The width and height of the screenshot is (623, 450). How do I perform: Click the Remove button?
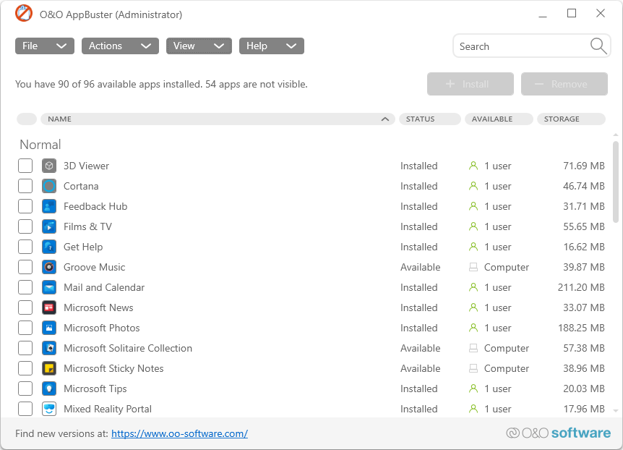tap(564, 84)
